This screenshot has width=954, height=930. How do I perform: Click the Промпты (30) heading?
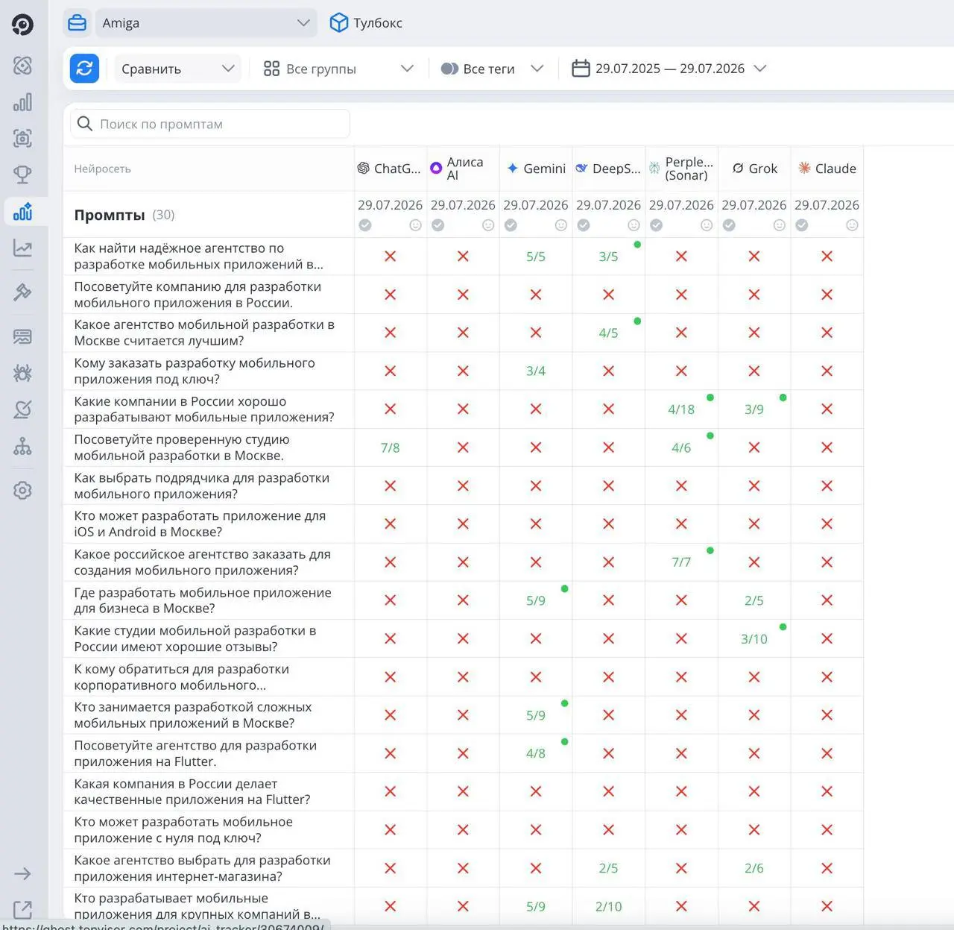[124, 215]
